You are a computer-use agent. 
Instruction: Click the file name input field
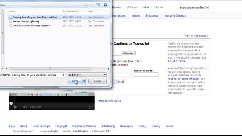tap(36, 75)
